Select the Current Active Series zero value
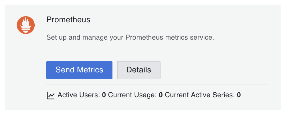The width and height of the screenshot is (285, 114). (x=239, y=95)
